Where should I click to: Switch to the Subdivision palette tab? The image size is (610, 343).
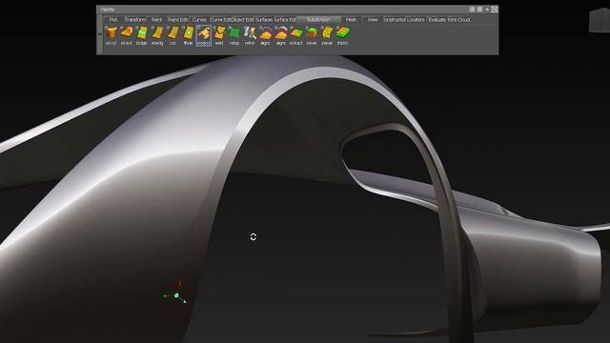point(318,19)
